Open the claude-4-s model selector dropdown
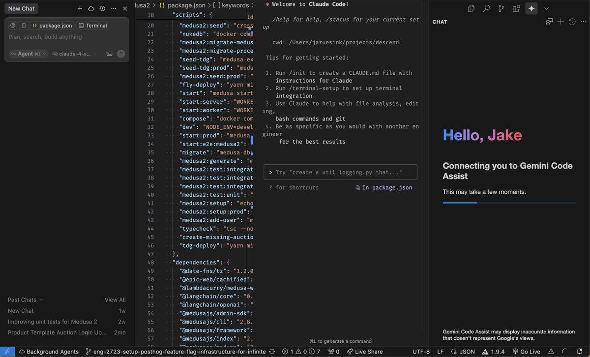This screenshot has height=357, width=590. point(74,54)
